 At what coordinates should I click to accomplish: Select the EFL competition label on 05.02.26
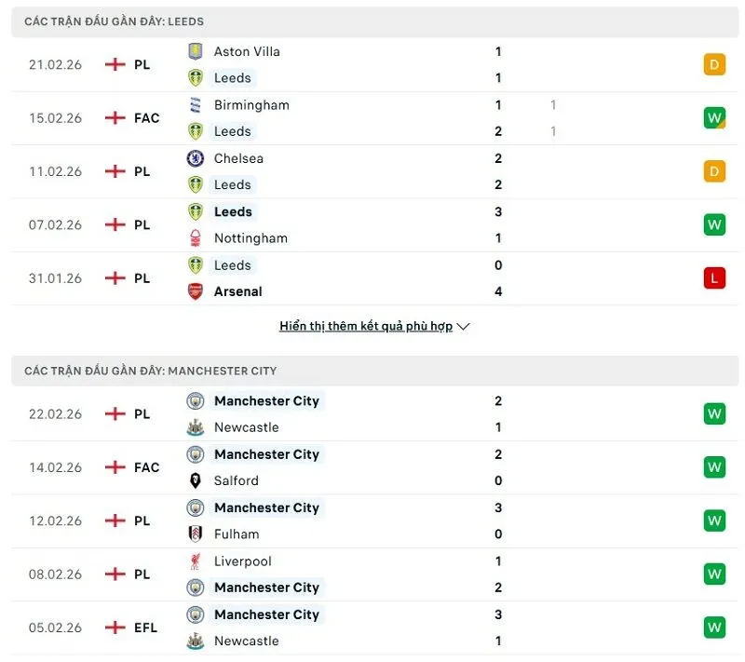143,628
